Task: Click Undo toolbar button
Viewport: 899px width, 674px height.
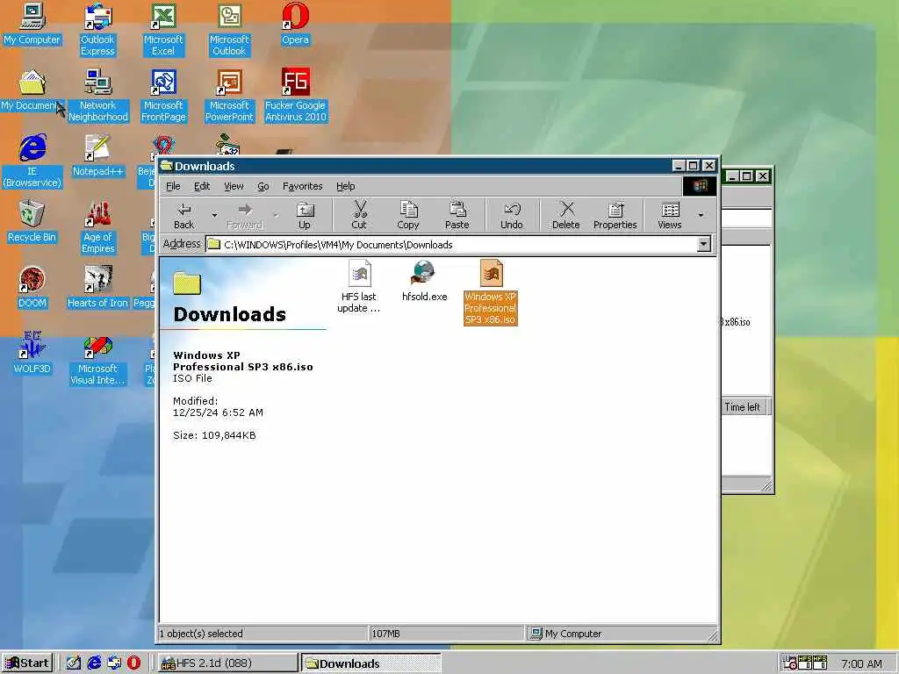Action: pos(512,216)
